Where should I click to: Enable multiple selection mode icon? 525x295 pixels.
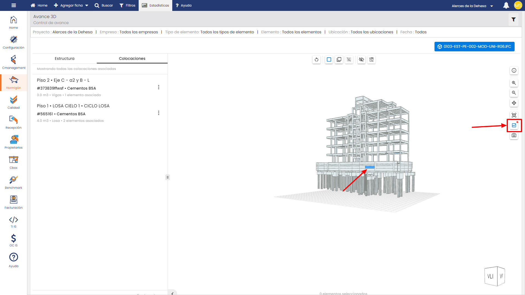pos(339,60)
